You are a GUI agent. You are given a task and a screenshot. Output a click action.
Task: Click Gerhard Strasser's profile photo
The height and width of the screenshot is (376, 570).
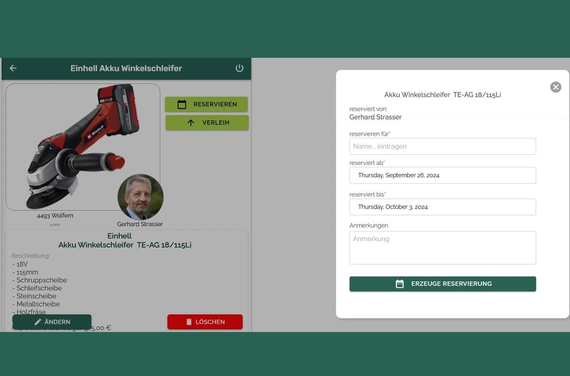pos(141,197)
